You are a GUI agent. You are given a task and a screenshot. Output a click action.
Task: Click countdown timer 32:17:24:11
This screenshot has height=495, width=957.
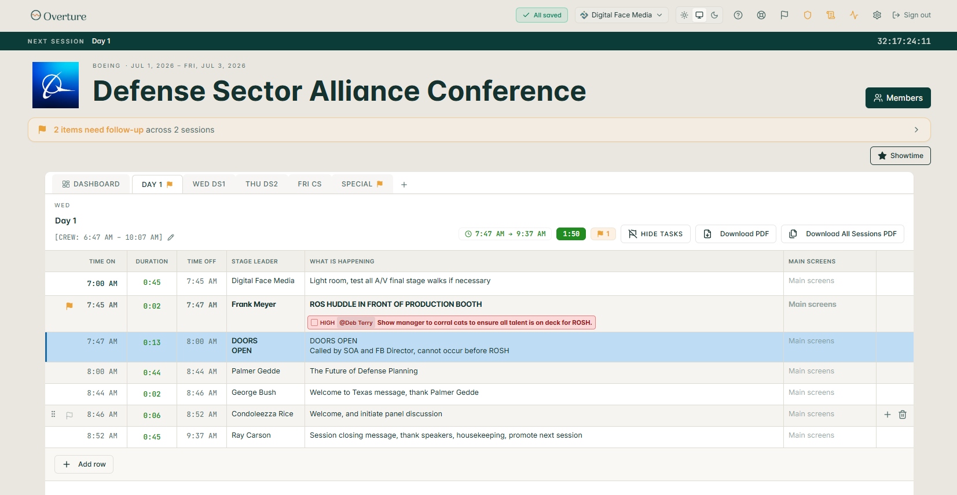point(904,41)
